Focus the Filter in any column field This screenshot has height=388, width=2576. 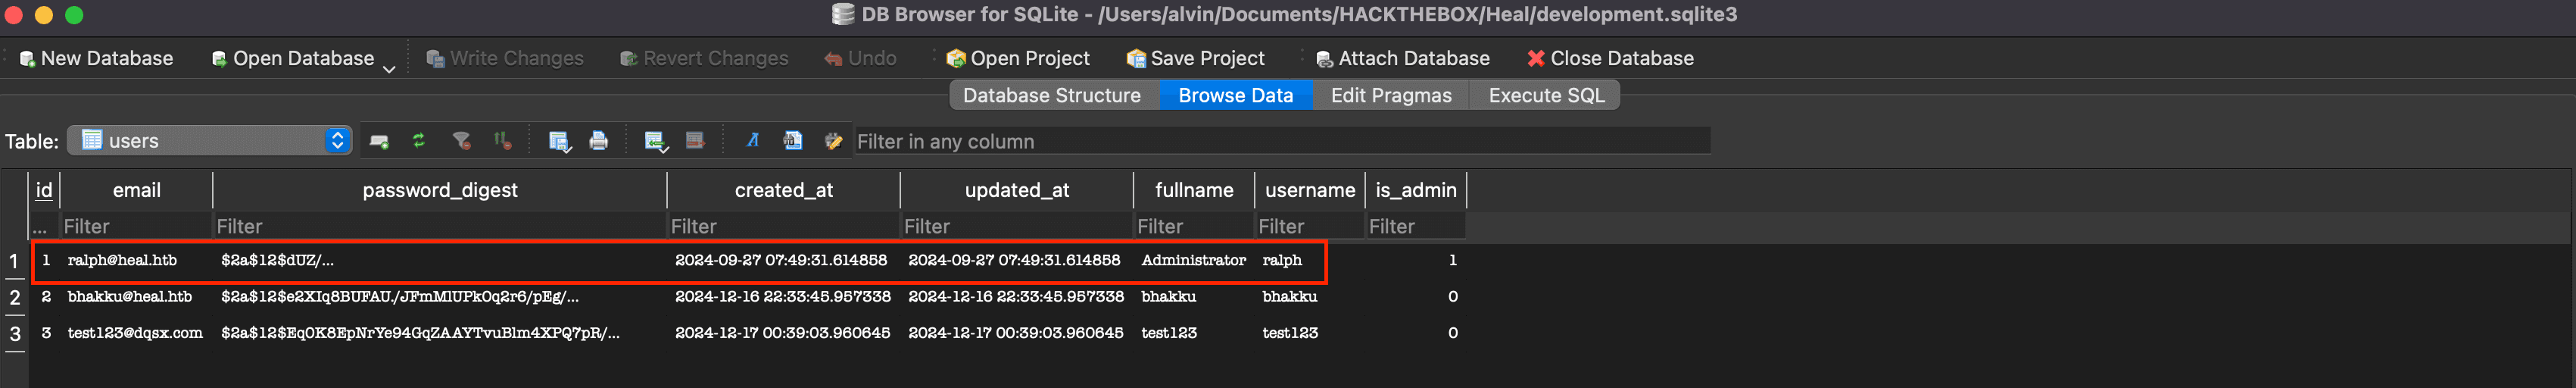click(x=1280, y=141)
